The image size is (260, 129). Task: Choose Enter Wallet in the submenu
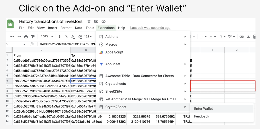click(x=222, y=109)
